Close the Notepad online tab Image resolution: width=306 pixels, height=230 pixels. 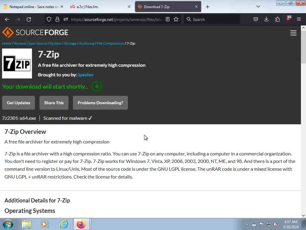(x=62, y=7)
